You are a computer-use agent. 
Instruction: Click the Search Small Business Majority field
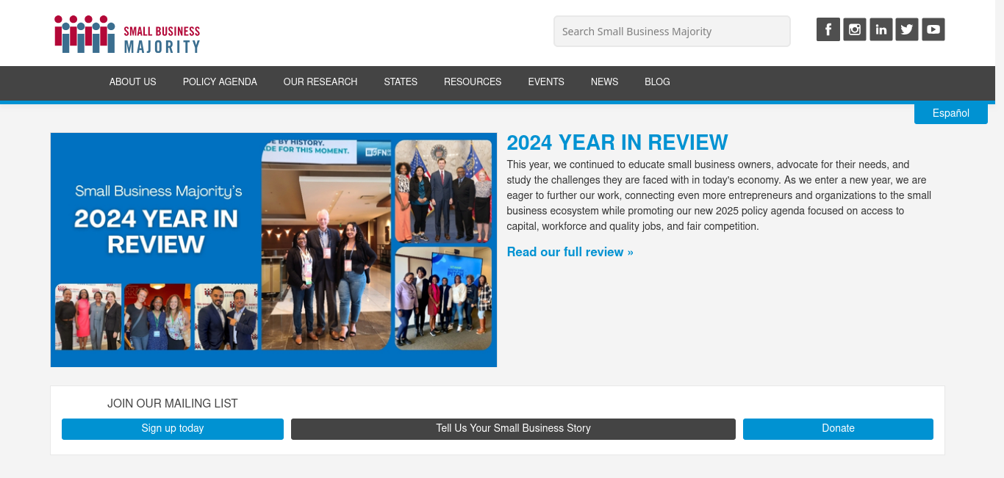(x=672, y=32)
